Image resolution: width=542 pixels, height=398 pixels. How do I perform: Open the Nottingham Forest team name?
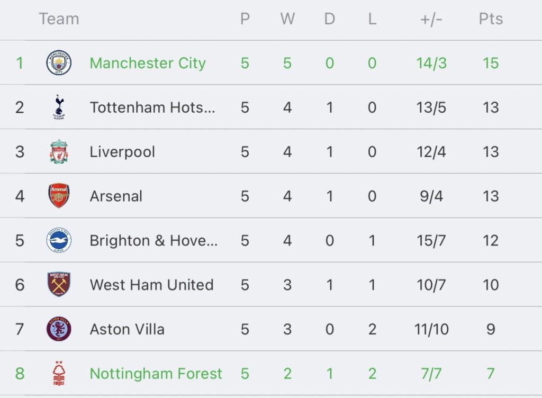point(156,374)
